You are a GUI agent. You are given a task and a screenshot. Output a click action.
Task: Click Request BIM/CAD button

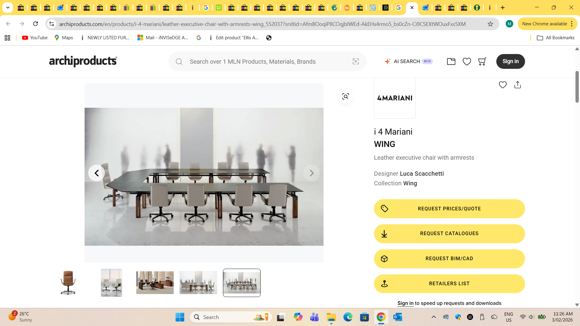pyautogui.click(x=449, y=259)
